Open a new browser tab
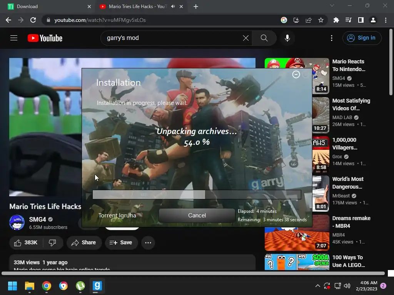 tap(196, 7)
